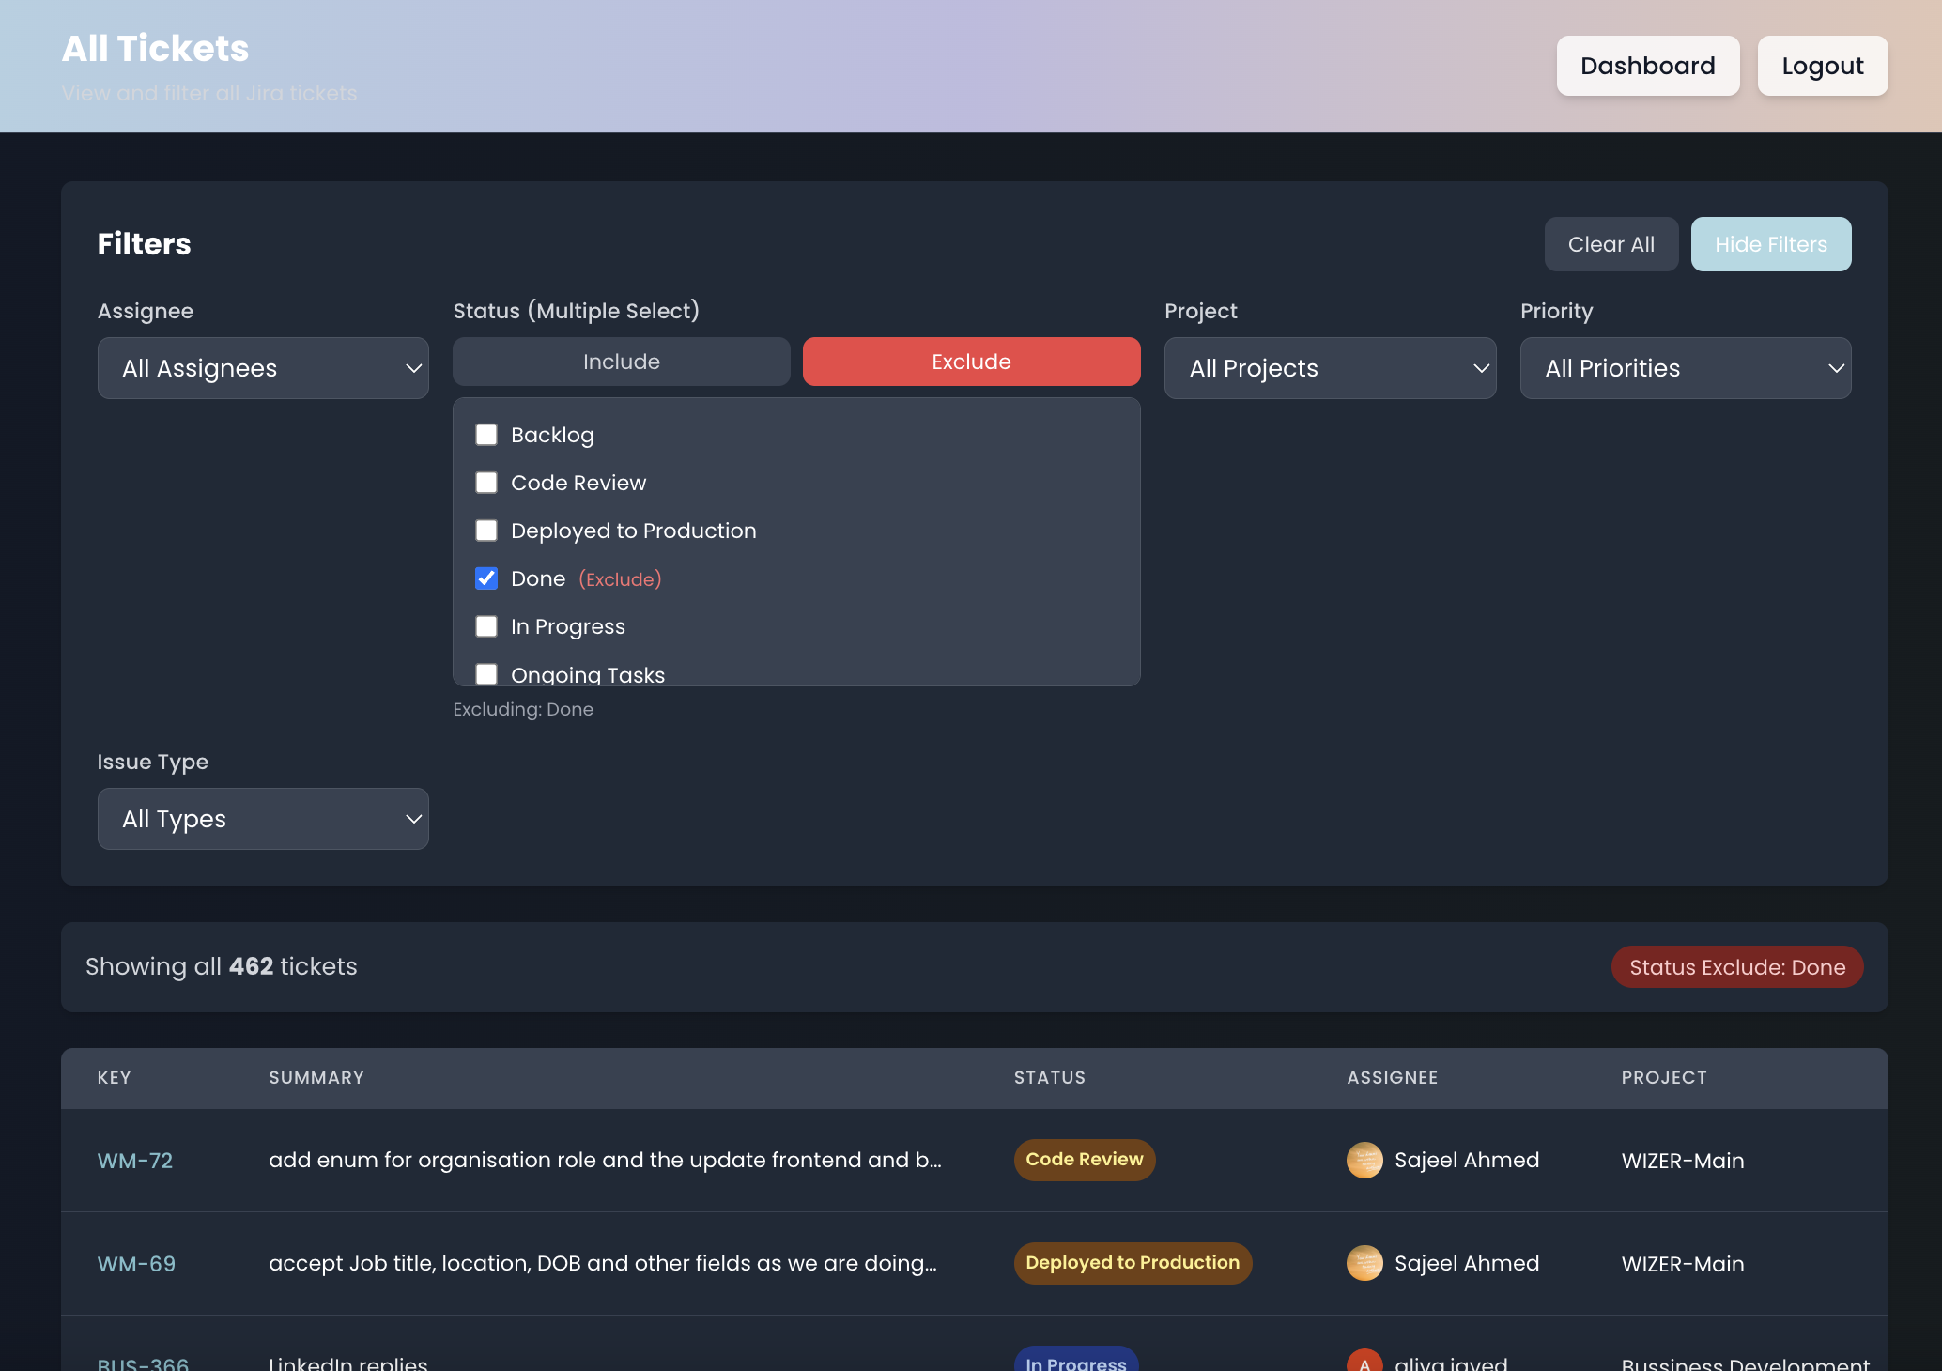Hide the filters panel
Viewport: 1942px width, 1371px height.
[x=1771, y=244]
